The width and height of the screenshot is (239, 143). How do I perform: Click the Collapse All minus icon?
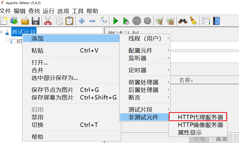coord(92,21)
